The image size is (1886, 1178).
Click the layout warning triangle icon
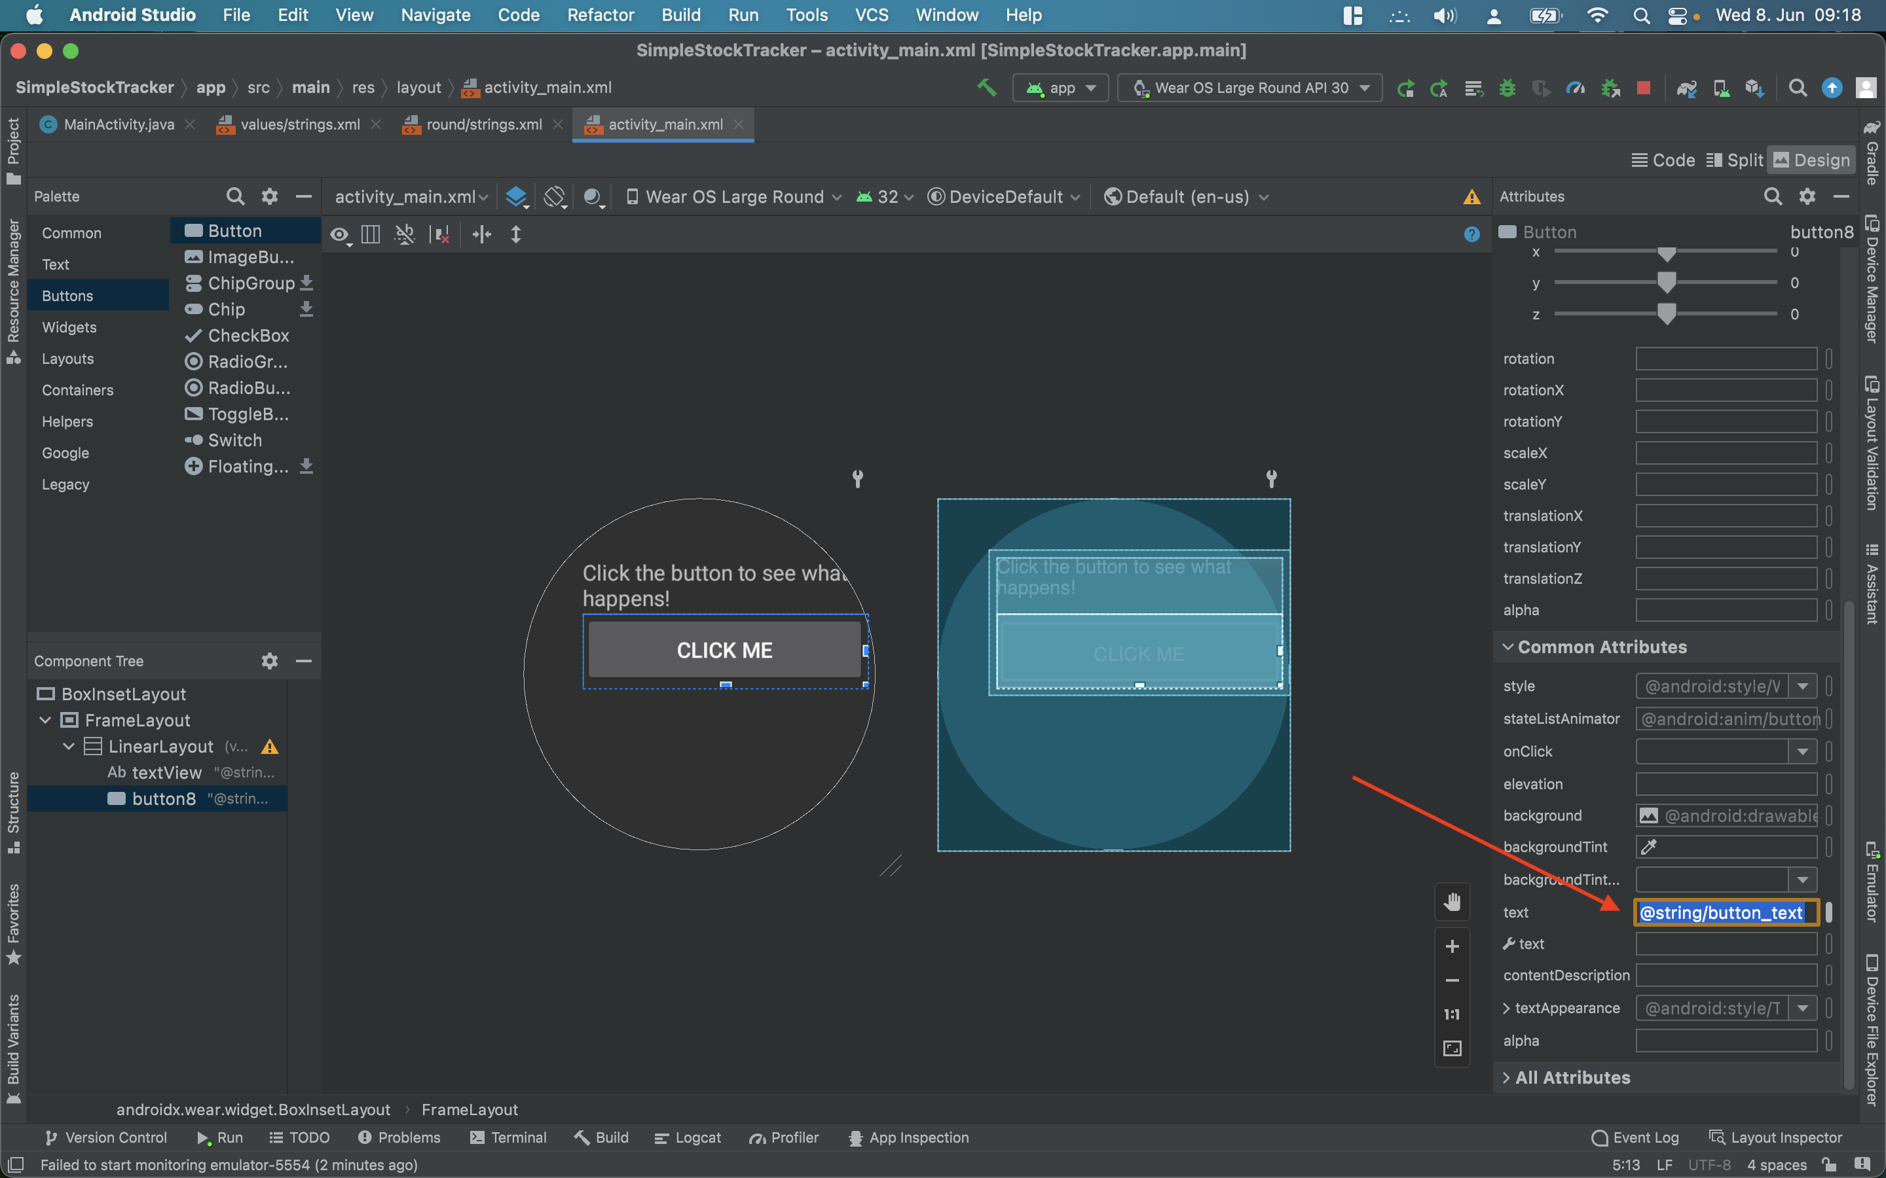pyautogui.click(x=1471, y=197)
